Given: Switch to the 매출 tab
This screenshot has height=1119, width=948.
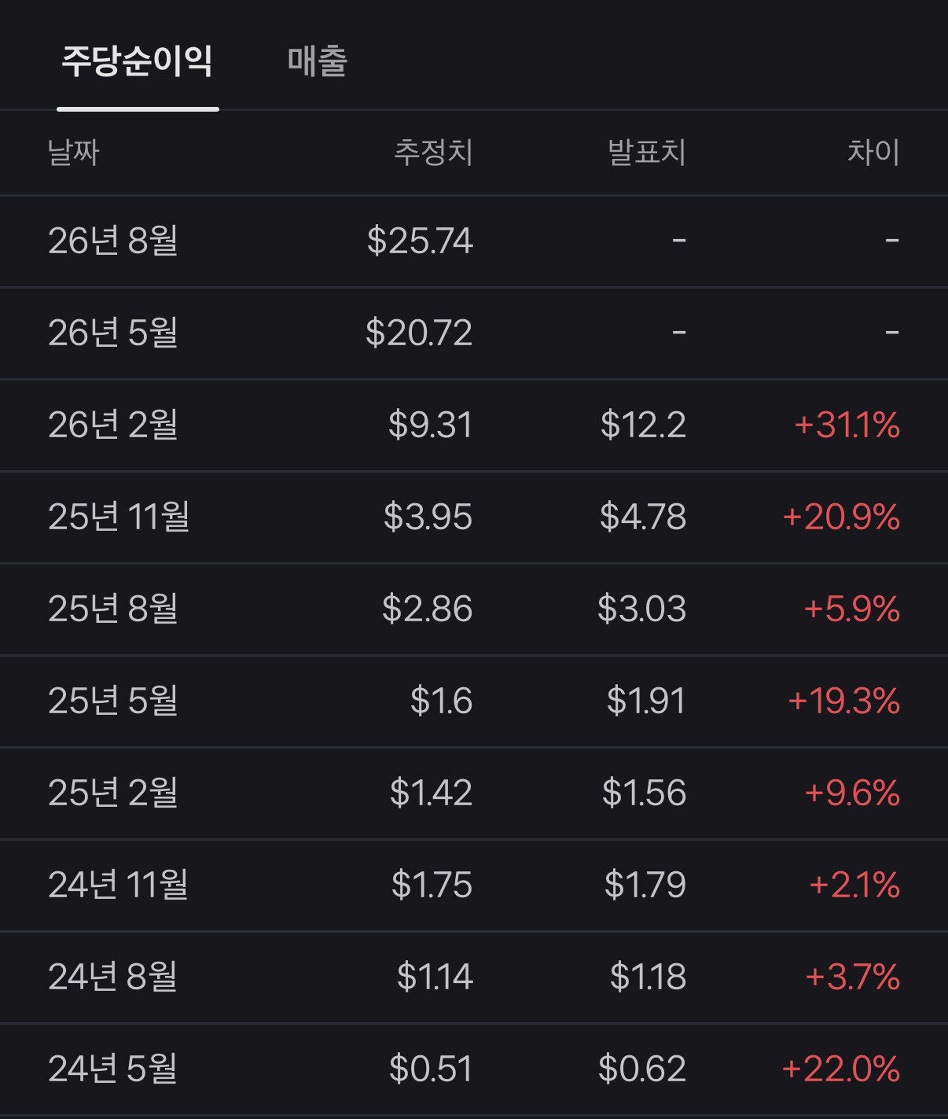Looking at the screenshot, I should (318, 61).
